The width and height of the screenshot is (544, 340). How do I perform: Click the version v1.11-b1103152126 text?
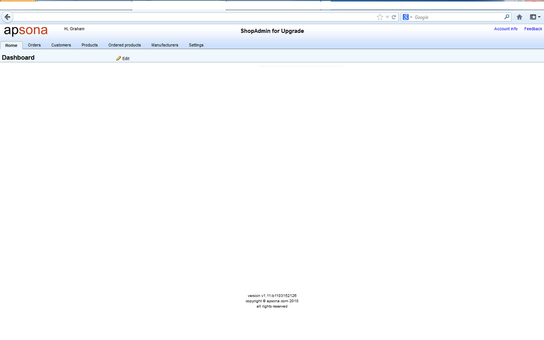pos(272,296)
